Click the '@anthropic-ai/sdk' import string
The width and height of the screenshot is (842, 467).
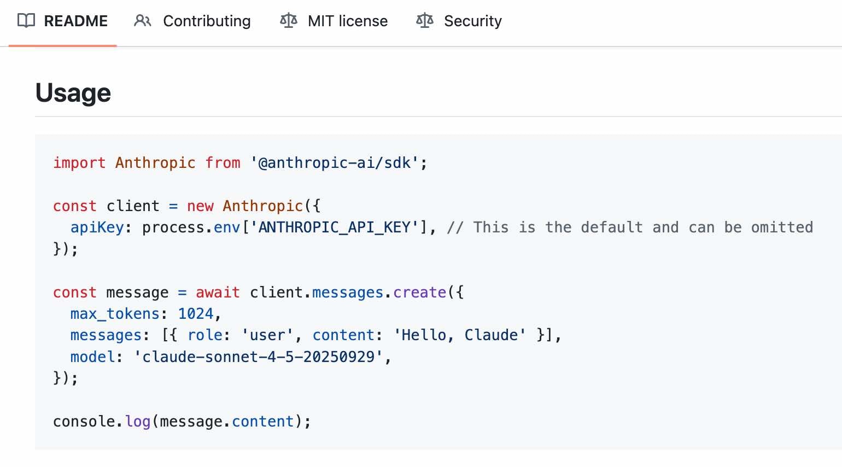pyautogui.click(x=334, y=163)
